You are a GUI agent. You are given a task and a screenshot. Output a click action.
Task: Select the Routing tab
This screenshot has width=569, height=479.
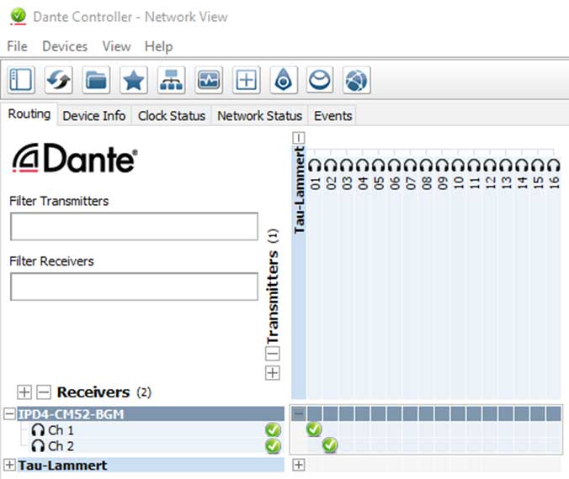pos(29,113)
